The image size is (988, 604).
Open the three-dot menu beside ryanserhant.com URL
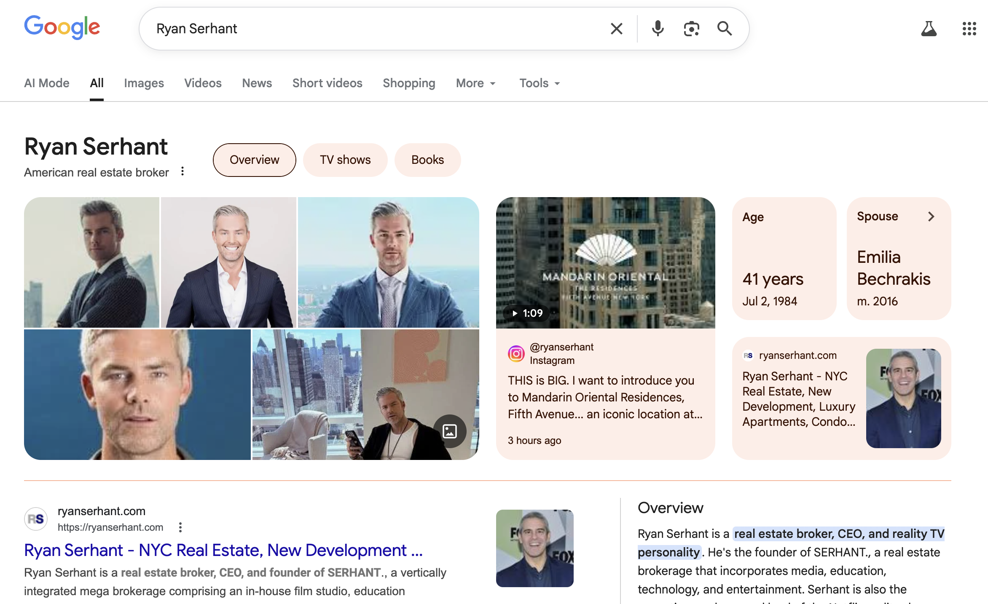[180, 527]
